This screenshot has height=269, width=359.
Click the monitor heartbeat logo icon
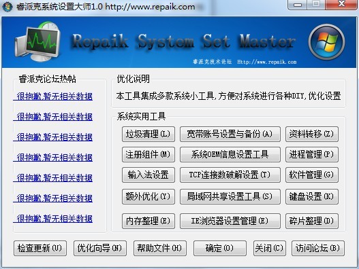coord(37,42)
